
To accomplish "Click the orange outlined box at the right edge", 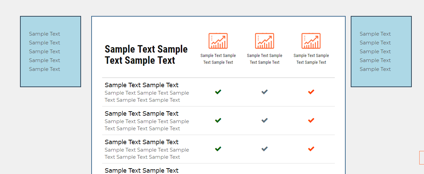I will [x=422, y=158].
